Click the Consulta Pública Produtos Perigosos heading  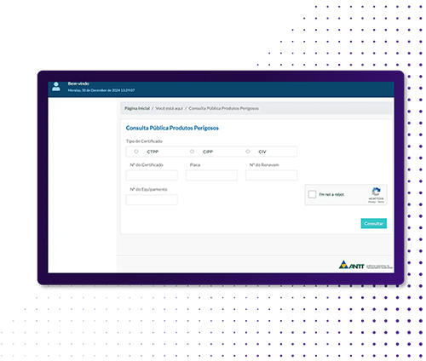172,128
